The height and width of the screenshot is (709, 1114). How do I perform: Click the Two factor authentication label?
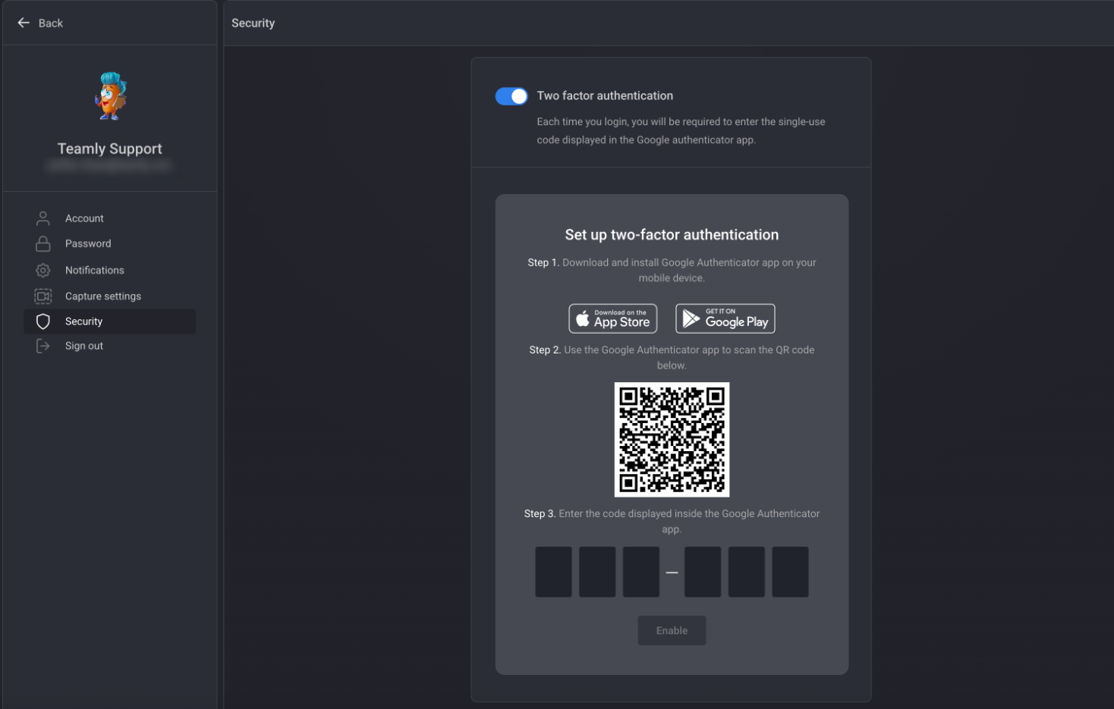tap(605, 96)
